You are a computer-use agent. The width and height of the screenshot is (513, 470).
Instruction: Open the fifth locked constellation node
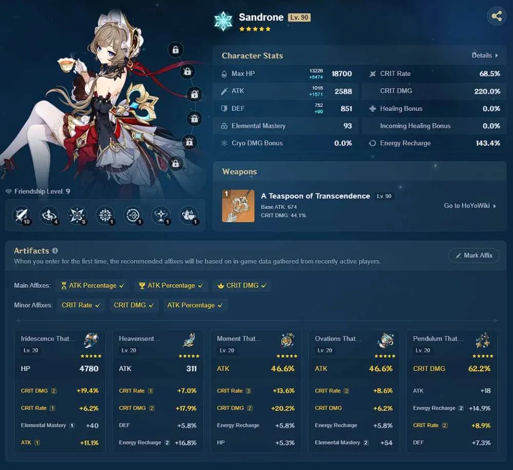(189, 142)
